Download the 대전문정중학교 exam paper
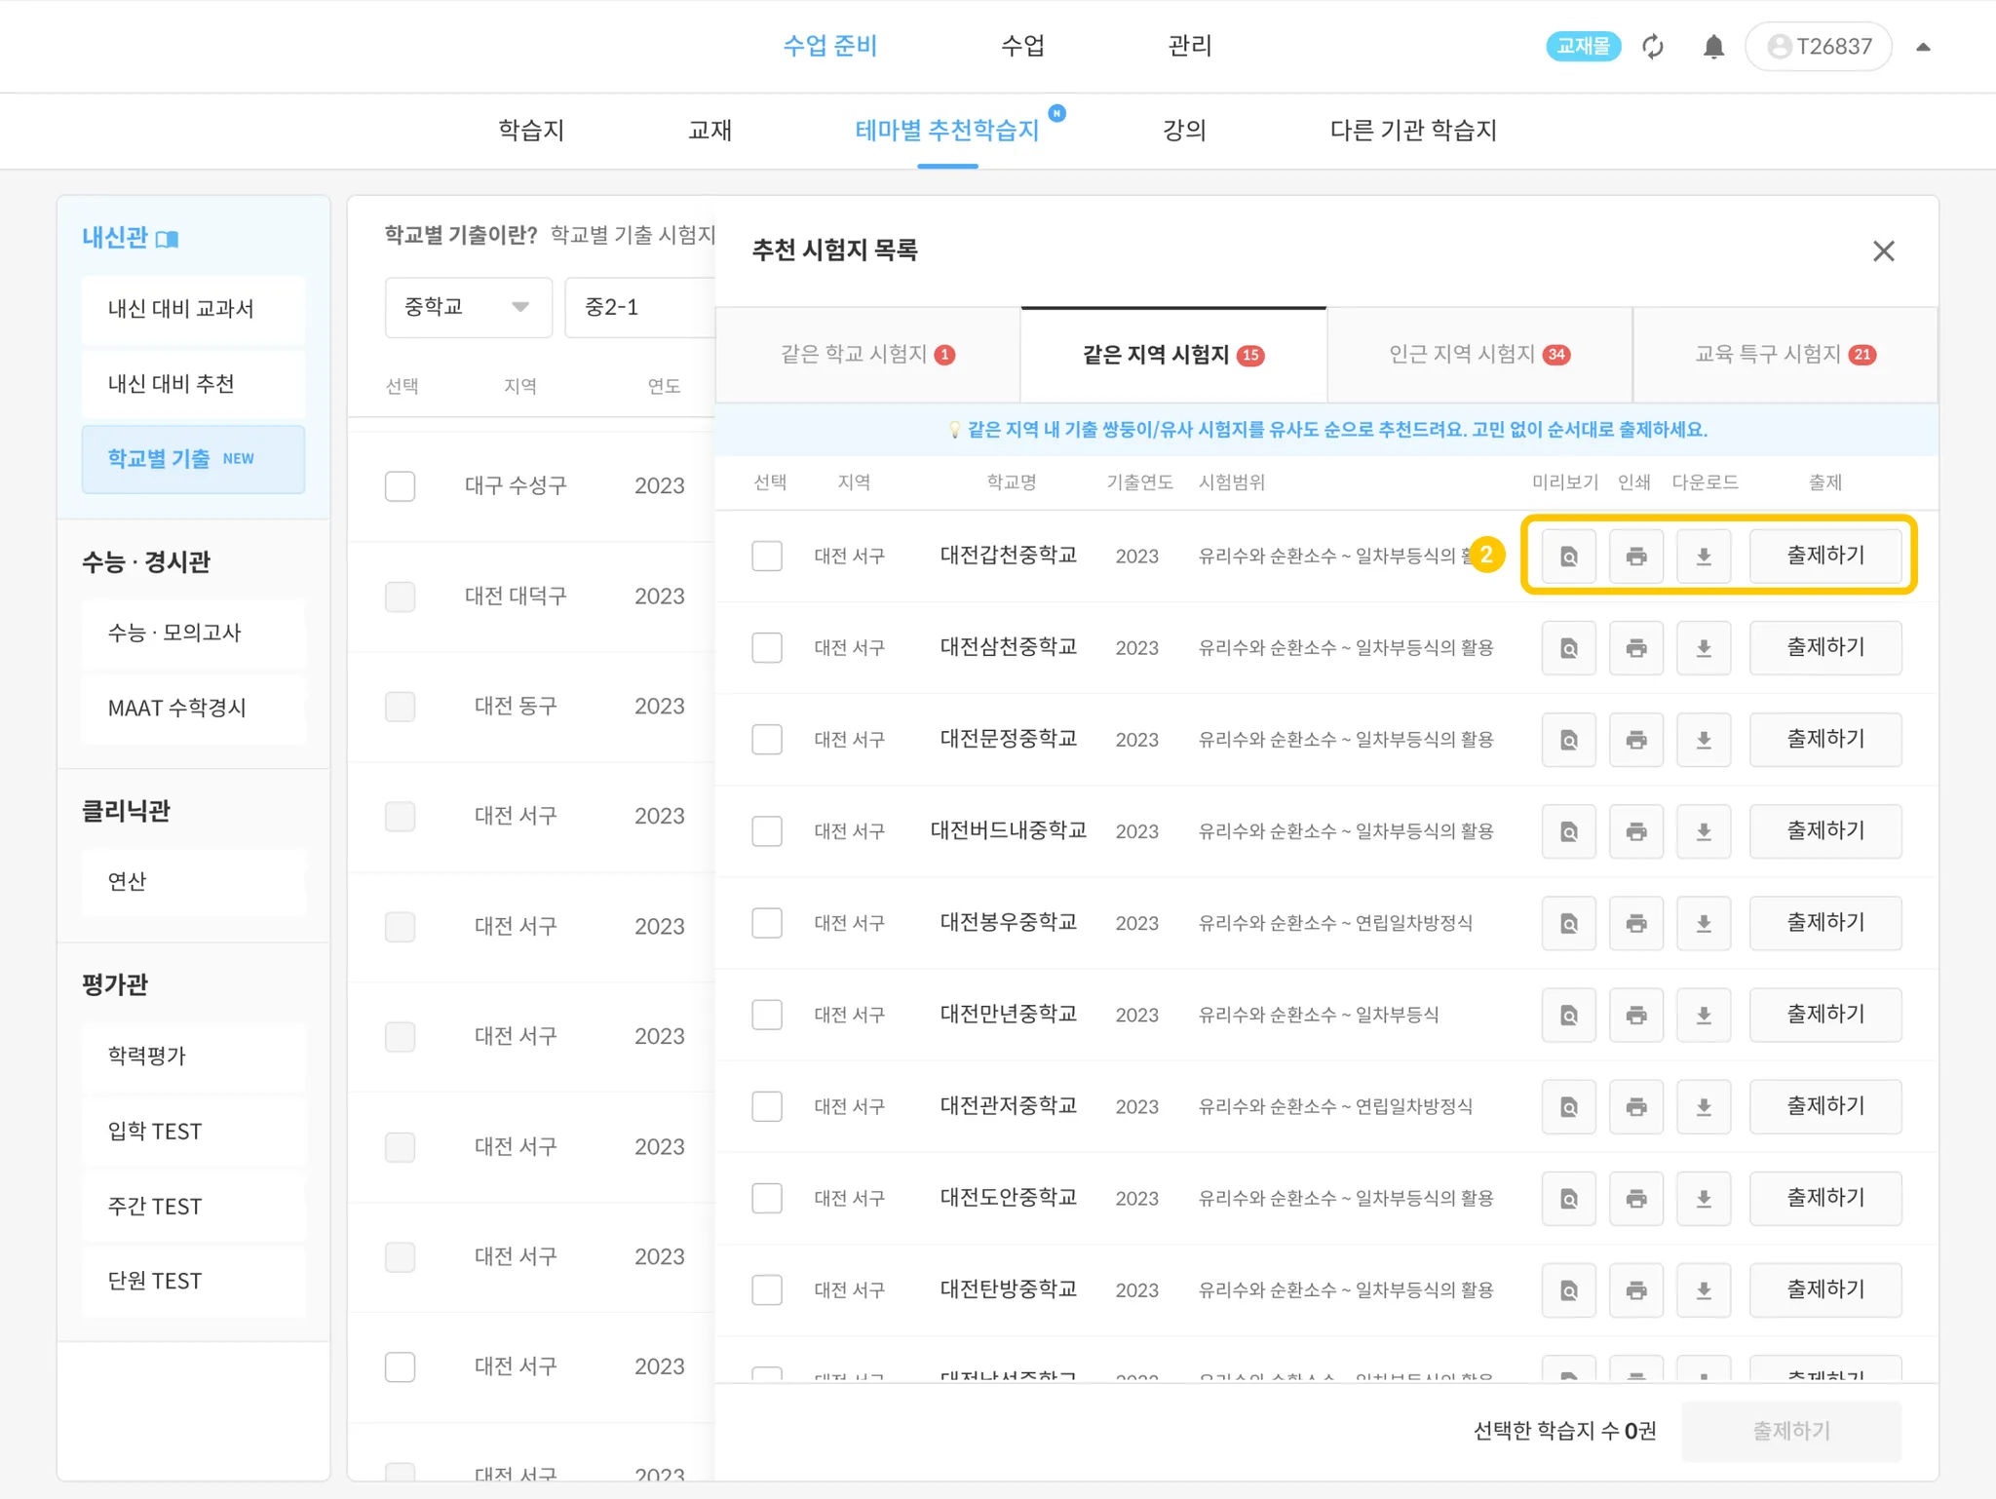Image resolution: width=1996 pixels, height=1499 pixels. (1703, 740)
